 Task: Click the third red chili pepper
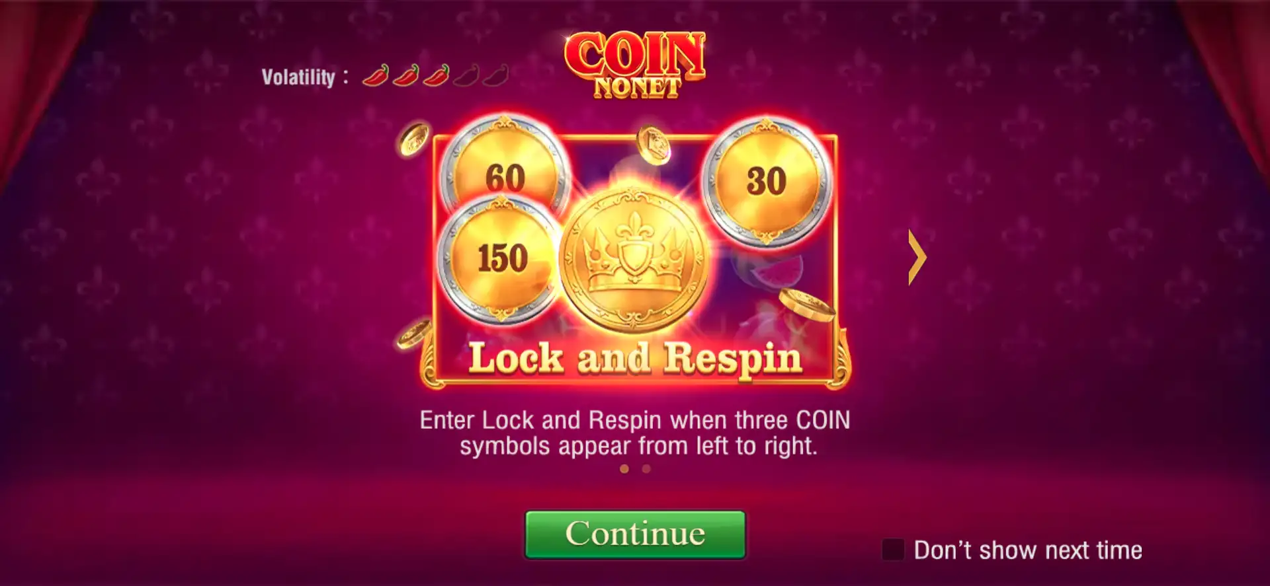(436, 75)
